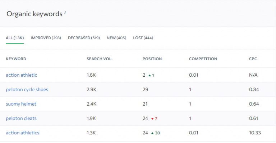The width and height of the screenshot is (276, 143).
Task: Click the info icon beside Organic keywords
Action: tap(65, 13)
